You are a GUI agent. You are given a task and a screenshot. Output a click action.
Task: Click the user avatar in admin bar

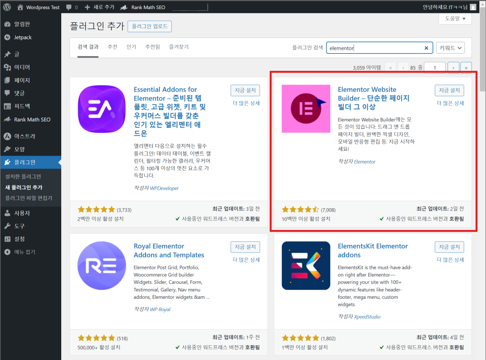[473, 7]
